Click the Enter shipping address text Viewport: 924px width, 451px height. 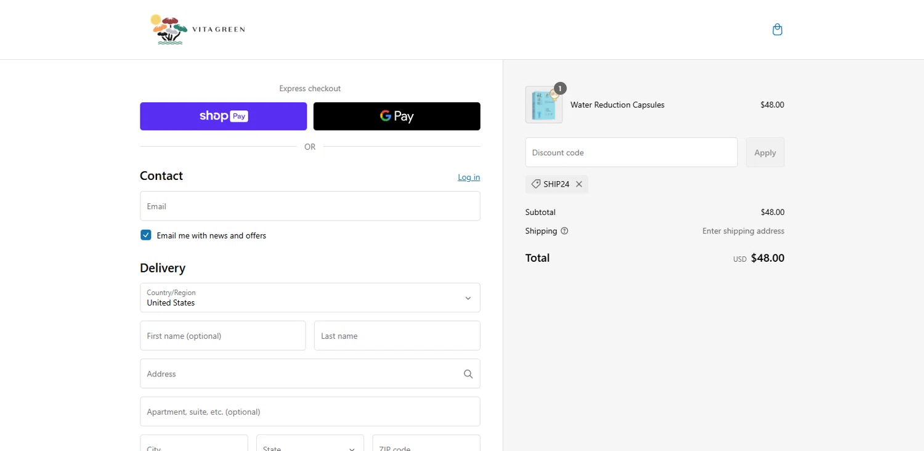coord(744,231)
